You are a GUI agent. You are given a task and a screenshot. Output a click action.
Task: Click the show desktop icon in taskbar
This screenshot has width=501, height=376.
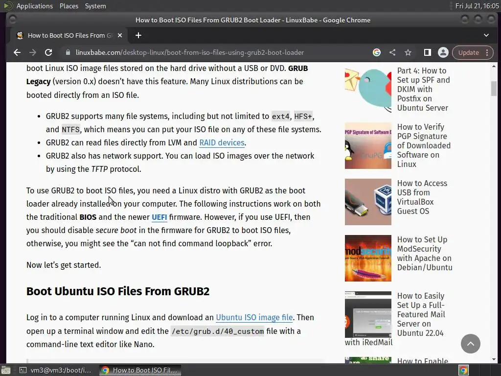(6, 371)
